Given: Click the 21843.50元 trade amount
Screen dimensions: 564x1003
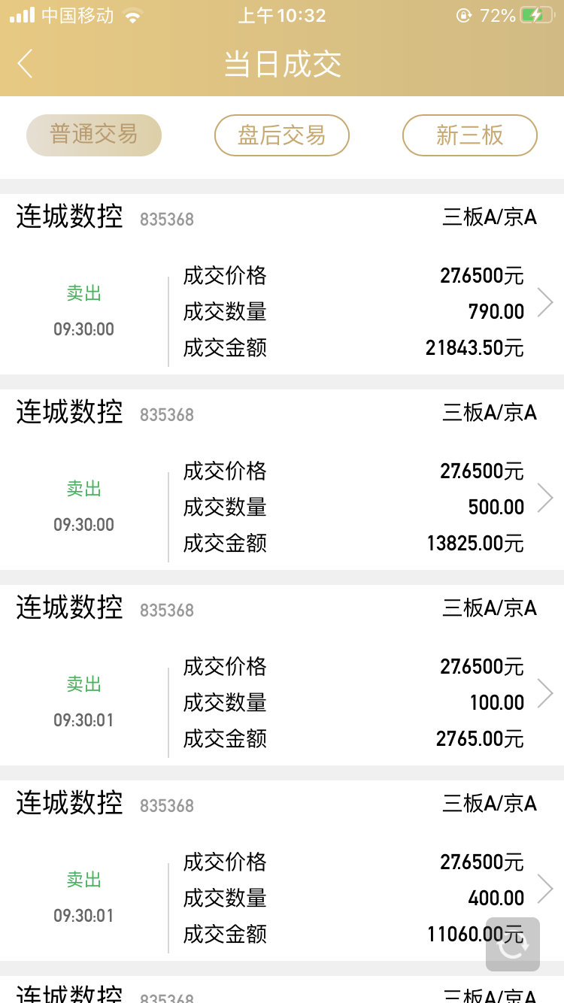Looking at the screenshot, I should coord(475,348).
